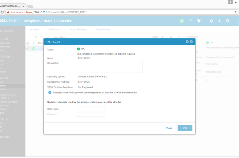Click the info icon beside VASA provider note
239x158 pixels.
click(x=50, y=92)
